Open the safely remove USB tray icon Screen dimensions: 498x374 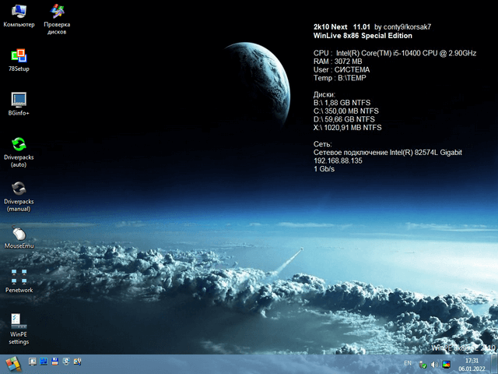[x=423, y=365]
